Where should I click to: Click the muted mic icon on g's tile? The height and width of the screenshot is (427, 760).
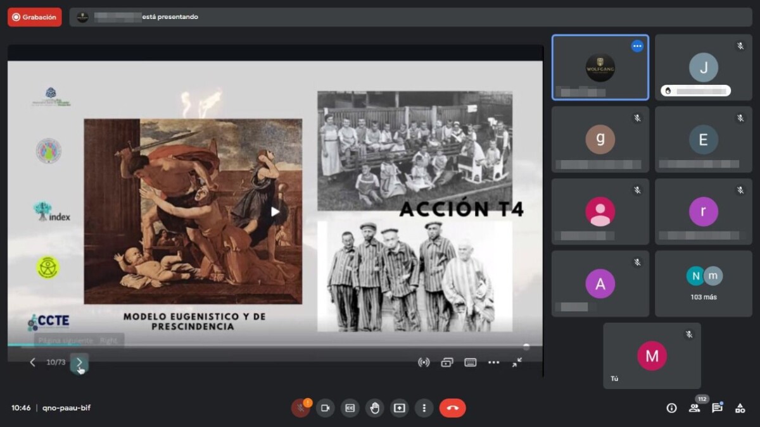(637, 118)
